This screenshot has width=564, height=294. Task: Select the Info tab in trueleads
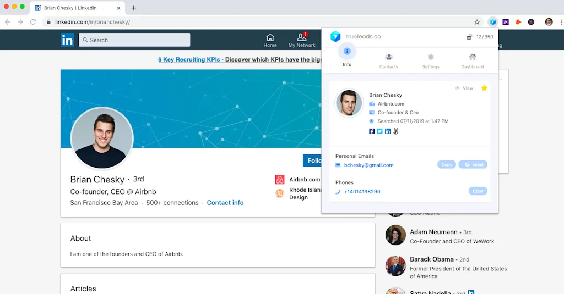347,57
